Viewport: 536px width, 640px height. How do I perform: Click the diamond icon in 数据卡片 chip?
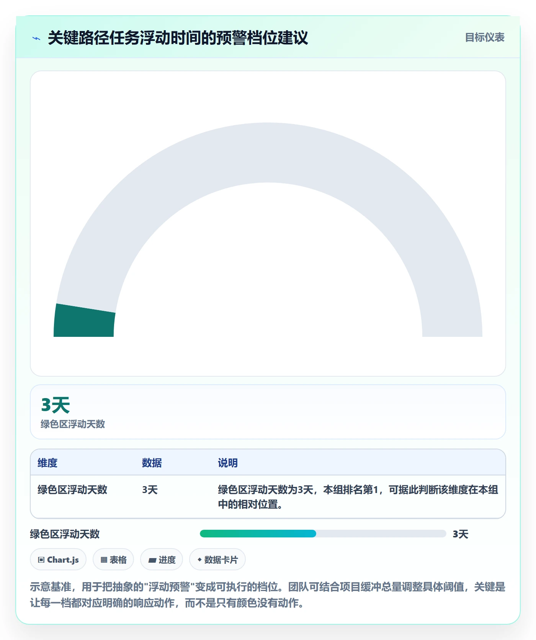click(x=199, y=560)
